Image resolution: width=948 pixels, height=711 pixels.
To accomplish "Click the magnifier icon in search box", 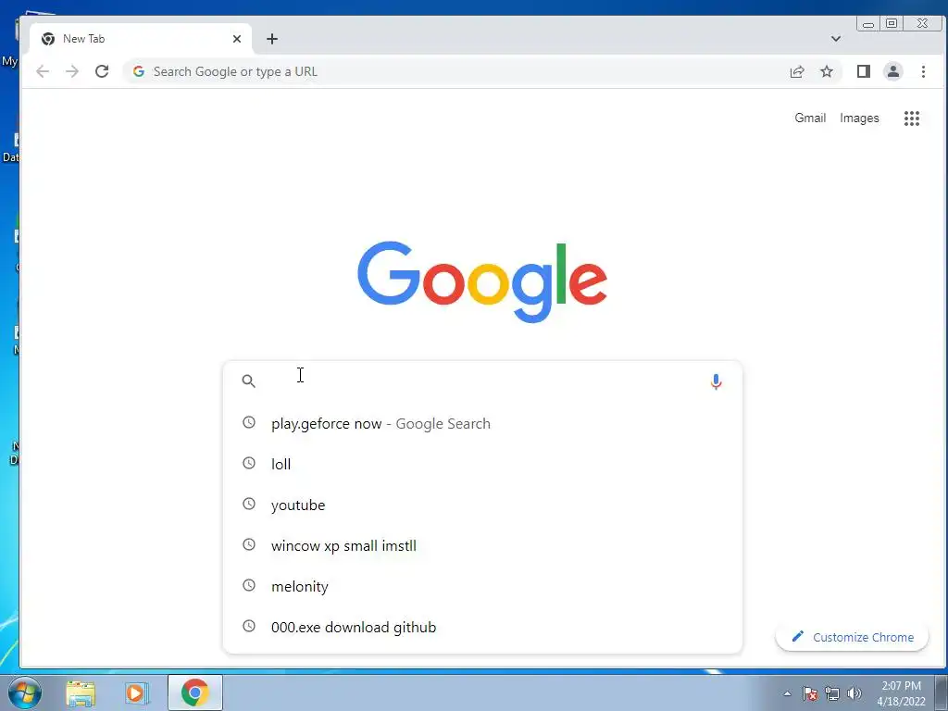I will (x=248, y=380).
